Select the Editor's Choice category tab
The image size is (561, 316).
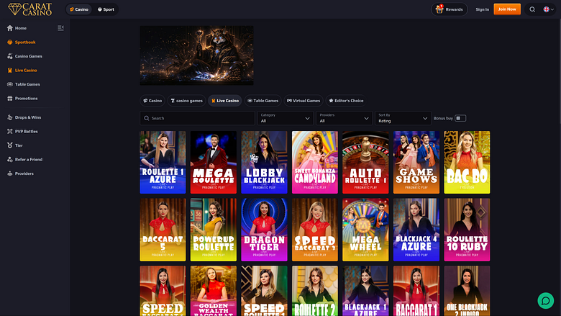(346, 101)
